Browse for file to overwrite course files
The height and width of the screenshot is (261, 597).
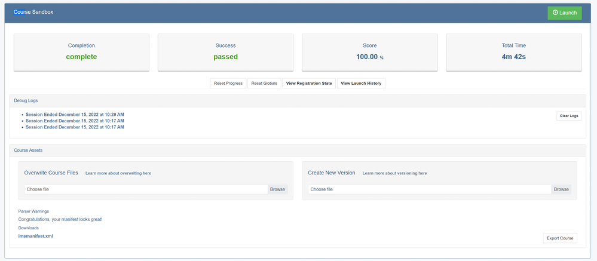click(277, 189)
